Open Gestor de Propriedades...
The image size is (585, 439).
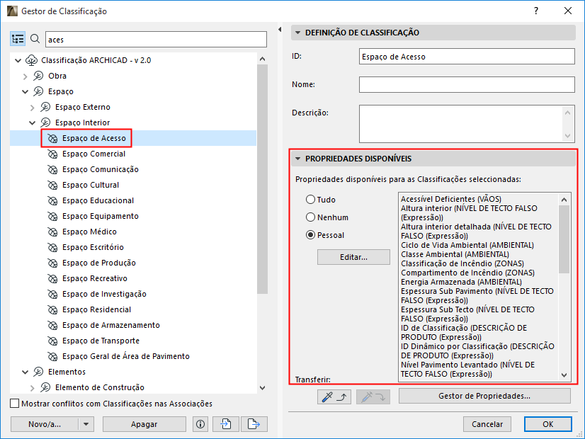pyautogui.click(x=484, y=396)
